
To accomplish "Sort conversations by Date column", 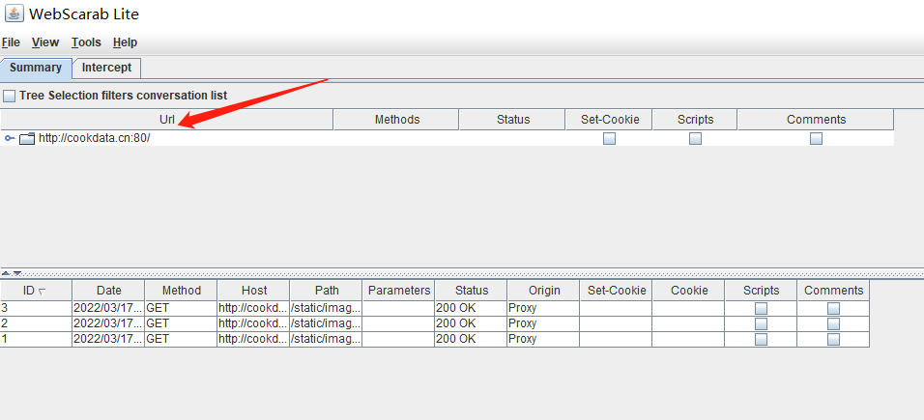I will (x=108, y=291).
